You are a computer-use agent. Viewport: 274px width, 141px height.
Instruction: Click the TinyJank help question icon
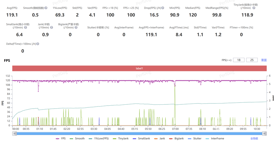254,8
